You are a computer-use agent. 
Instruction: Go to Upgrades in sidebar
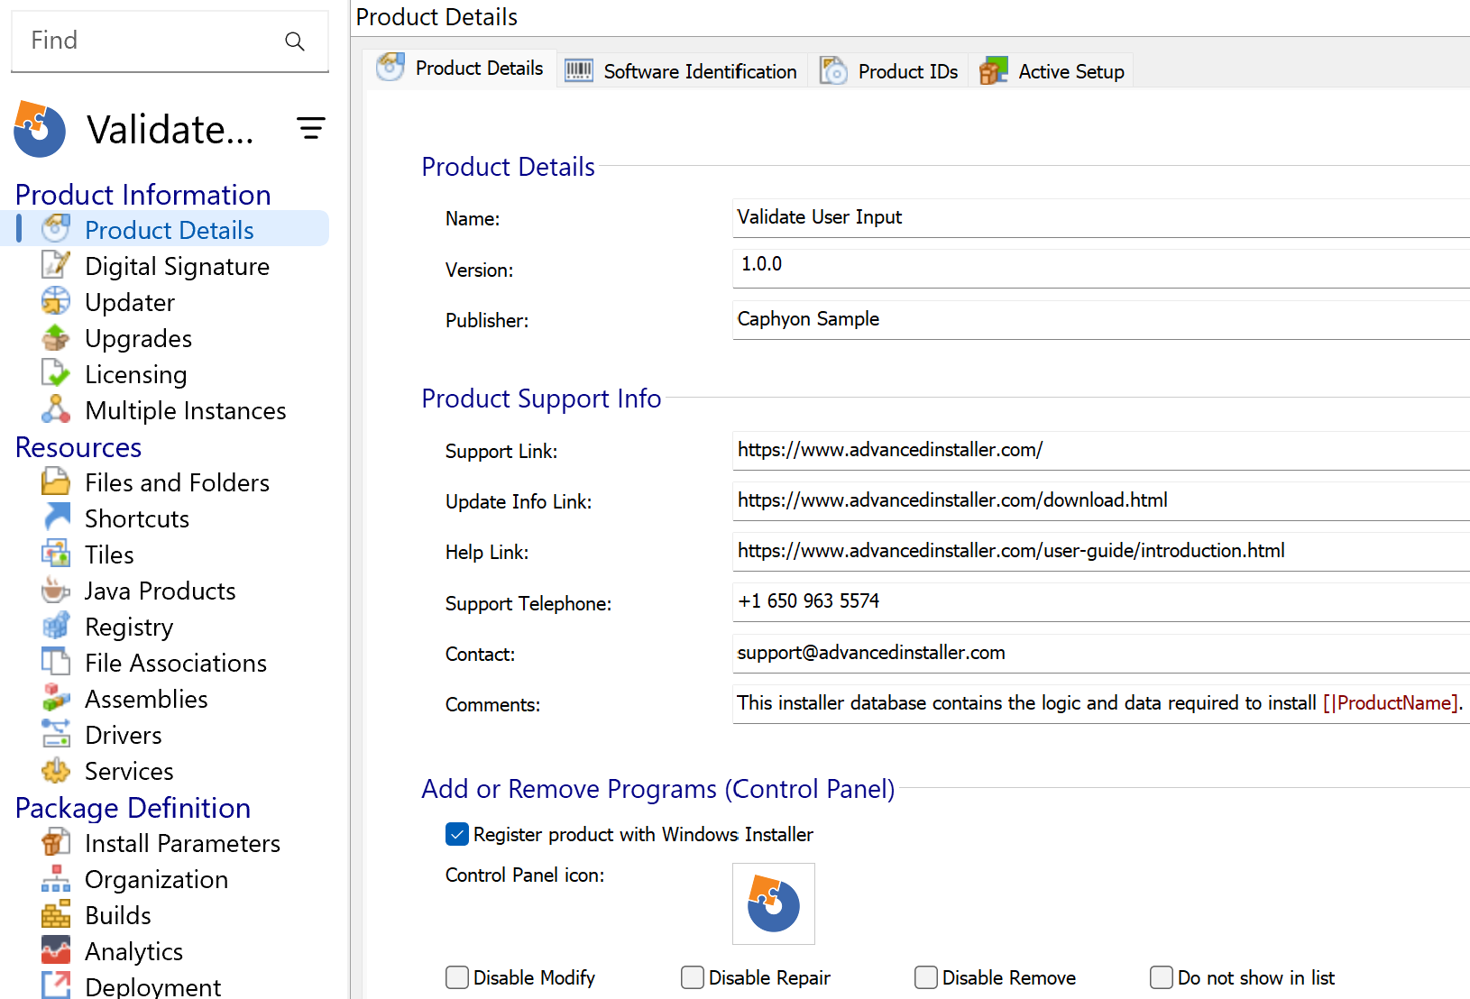(138, 338)
